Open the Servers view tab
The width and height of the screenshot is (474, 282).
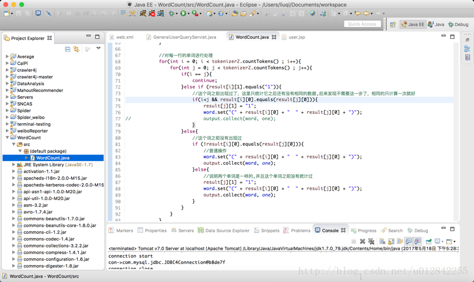(182, 231)
